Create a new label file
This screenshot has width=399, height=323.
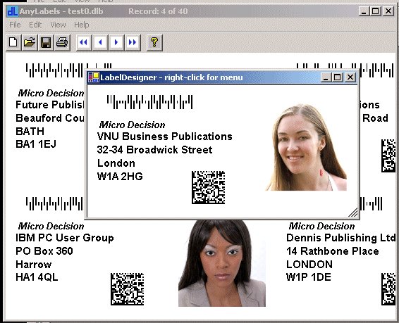pyautogui.click(x=13, y=42)
